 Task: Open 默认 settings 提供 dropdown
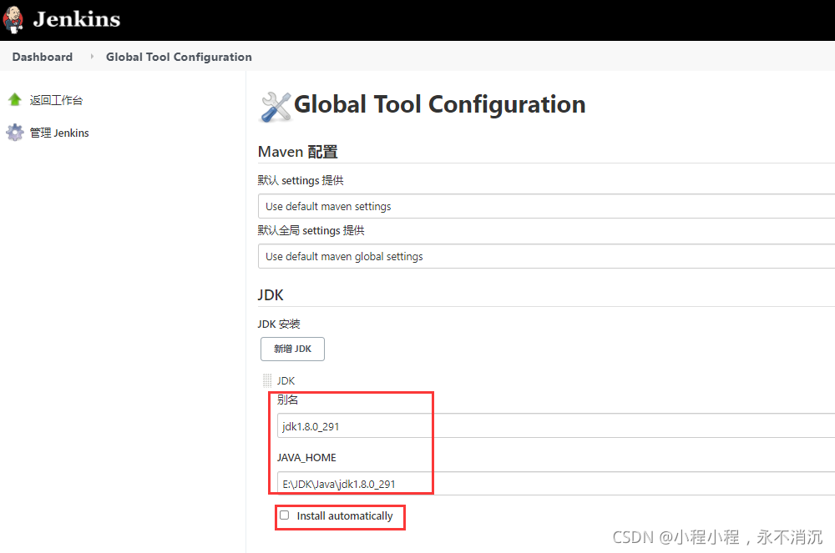click(x=546, y=206)
